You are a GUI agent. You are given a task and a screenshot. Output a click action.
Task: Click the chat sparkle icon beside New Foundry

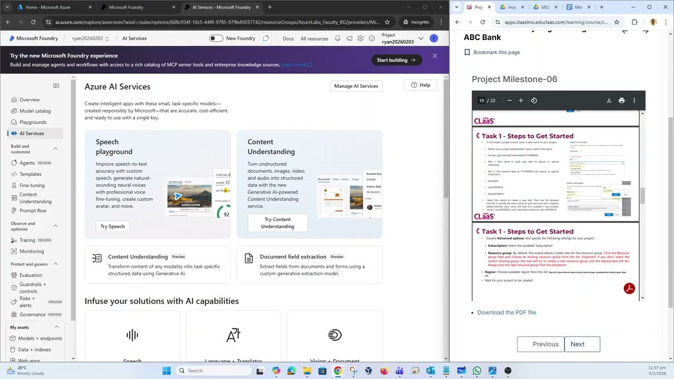266,38
